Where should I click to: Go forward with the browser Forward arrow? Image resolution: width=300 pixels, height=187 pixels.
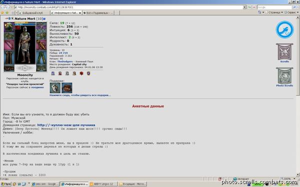click(x=8, y=7)
